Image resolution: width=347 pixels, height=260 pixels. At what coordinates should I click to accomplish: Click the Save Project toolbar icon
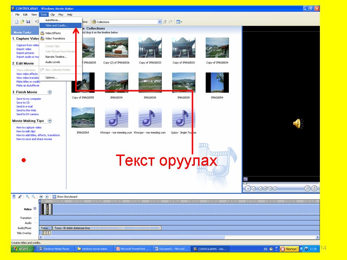coord(28,22)
